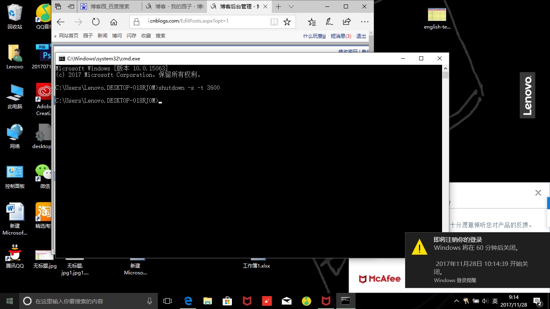Click the 什么玩意jjj username link
Screen dimensions: 550x309
[x=314, y=36]
